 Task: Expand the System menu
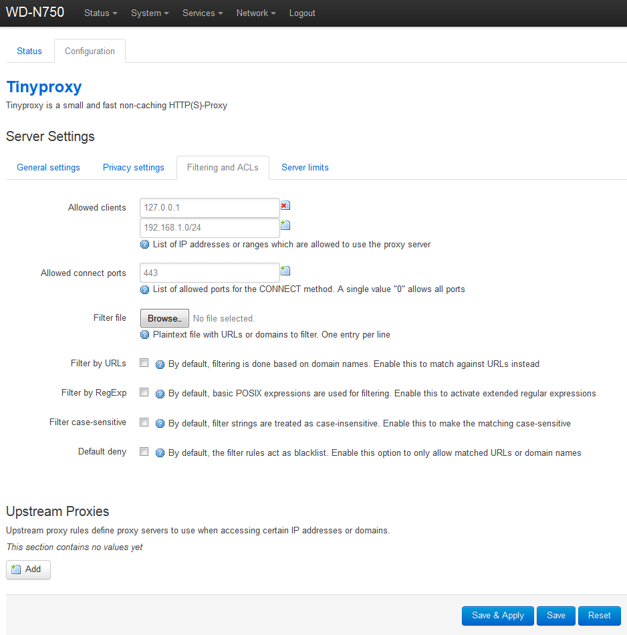tap(150, 13)
